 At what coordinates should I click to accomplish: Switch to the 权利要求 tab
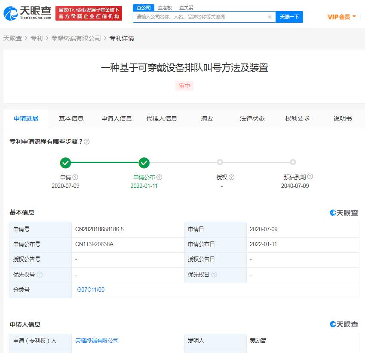(x=298, y=118)
